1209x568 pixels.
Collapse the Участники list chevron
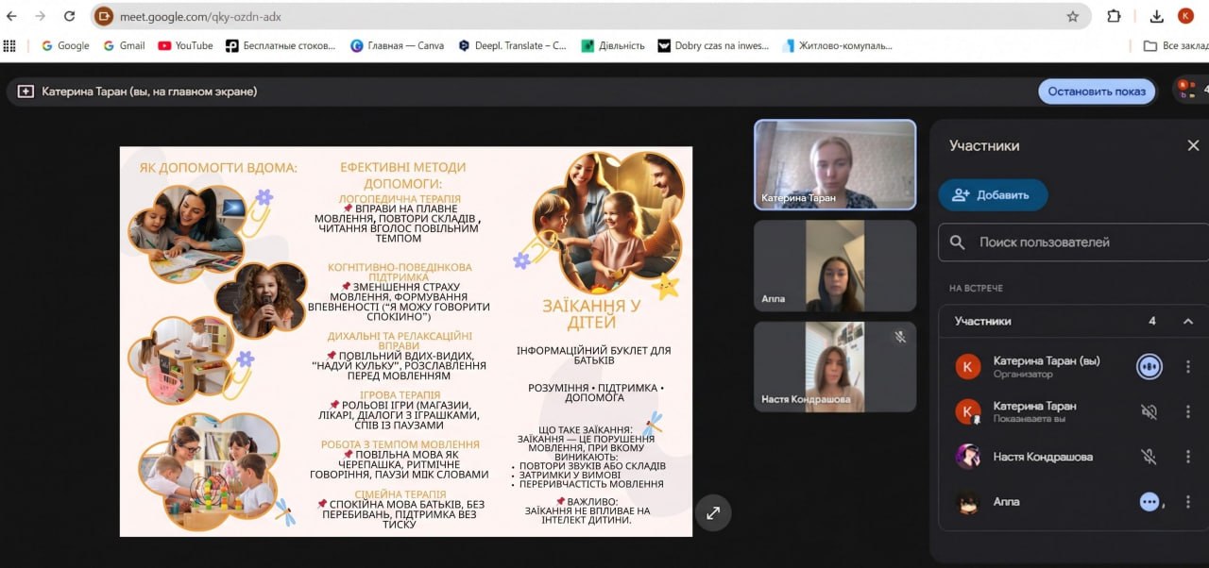[x=1188, y=322]
